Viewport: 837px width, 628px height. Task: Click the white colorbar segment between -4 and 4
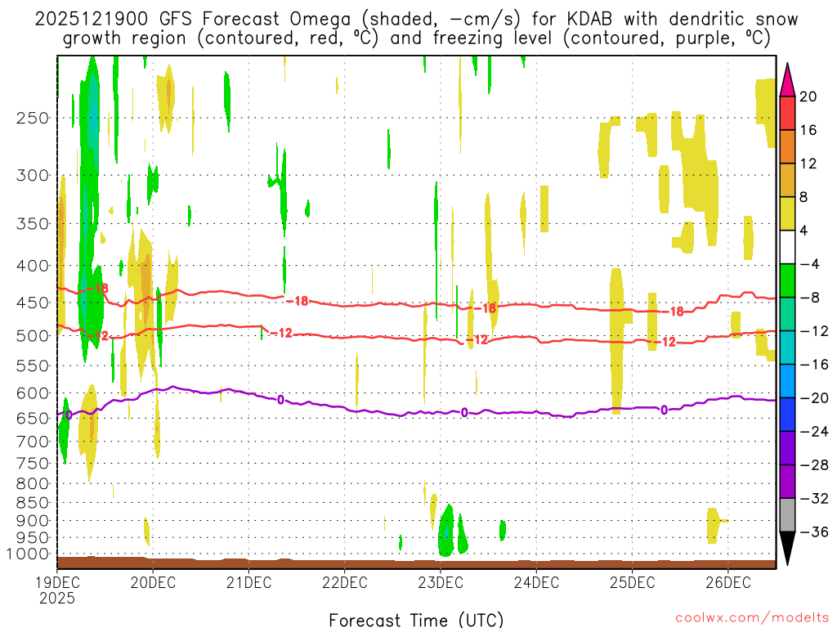[787, 247]
